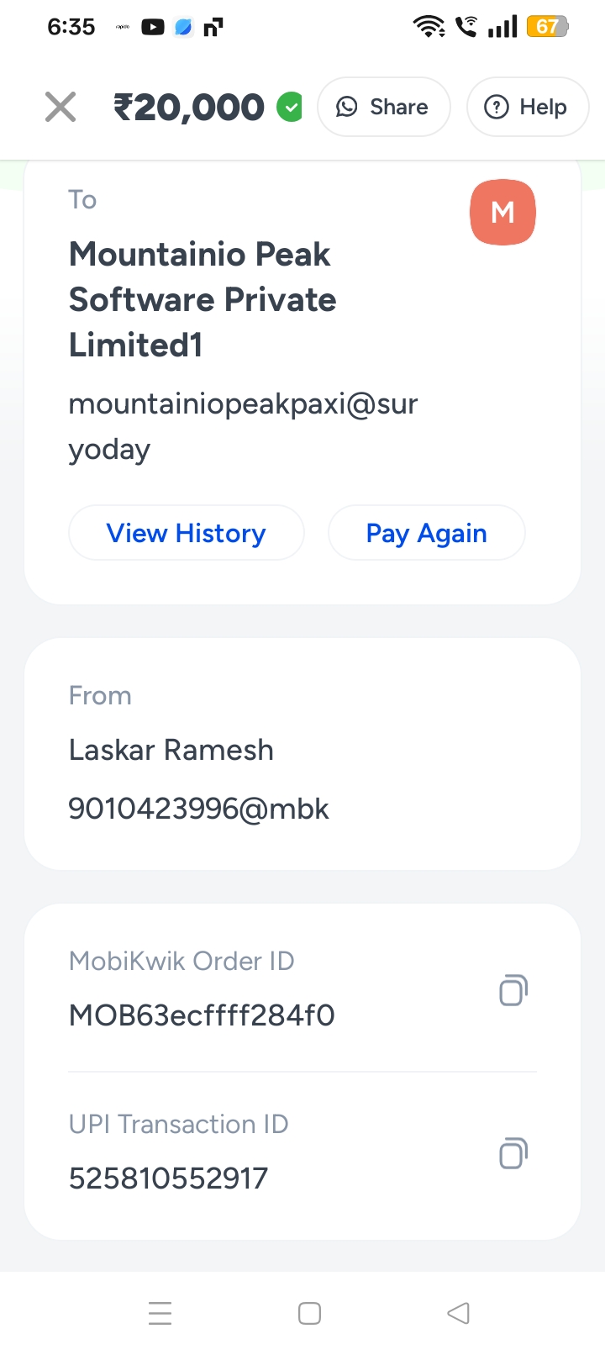Open Help for this transaction
Image resolution: width=605 pixels, height=1355 pixels.
[527, 107]
